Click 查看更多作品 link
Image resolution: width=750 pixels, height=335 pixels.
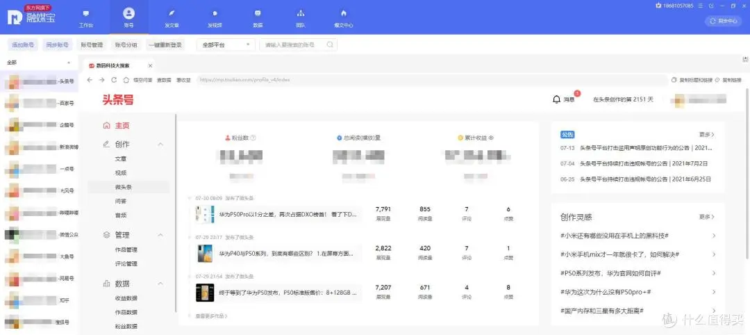click(211, 316)
